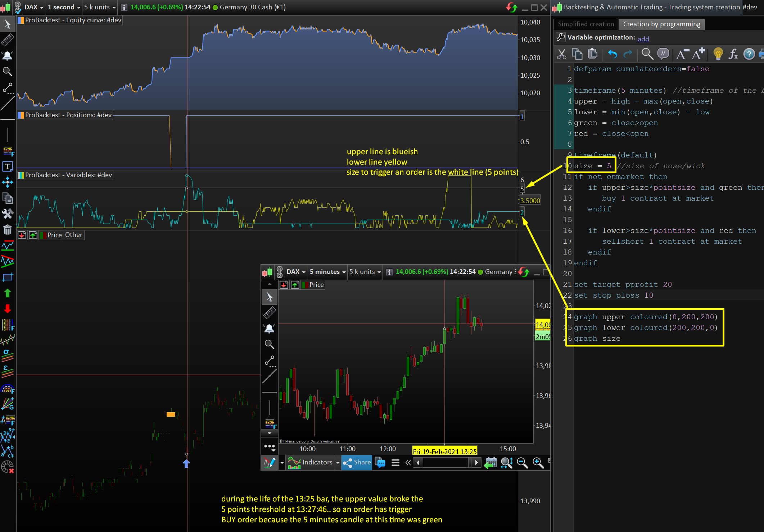Screen dimensions: 764x532
Task: Select the ruler measure tool in left sidebar
Action: 8,40
